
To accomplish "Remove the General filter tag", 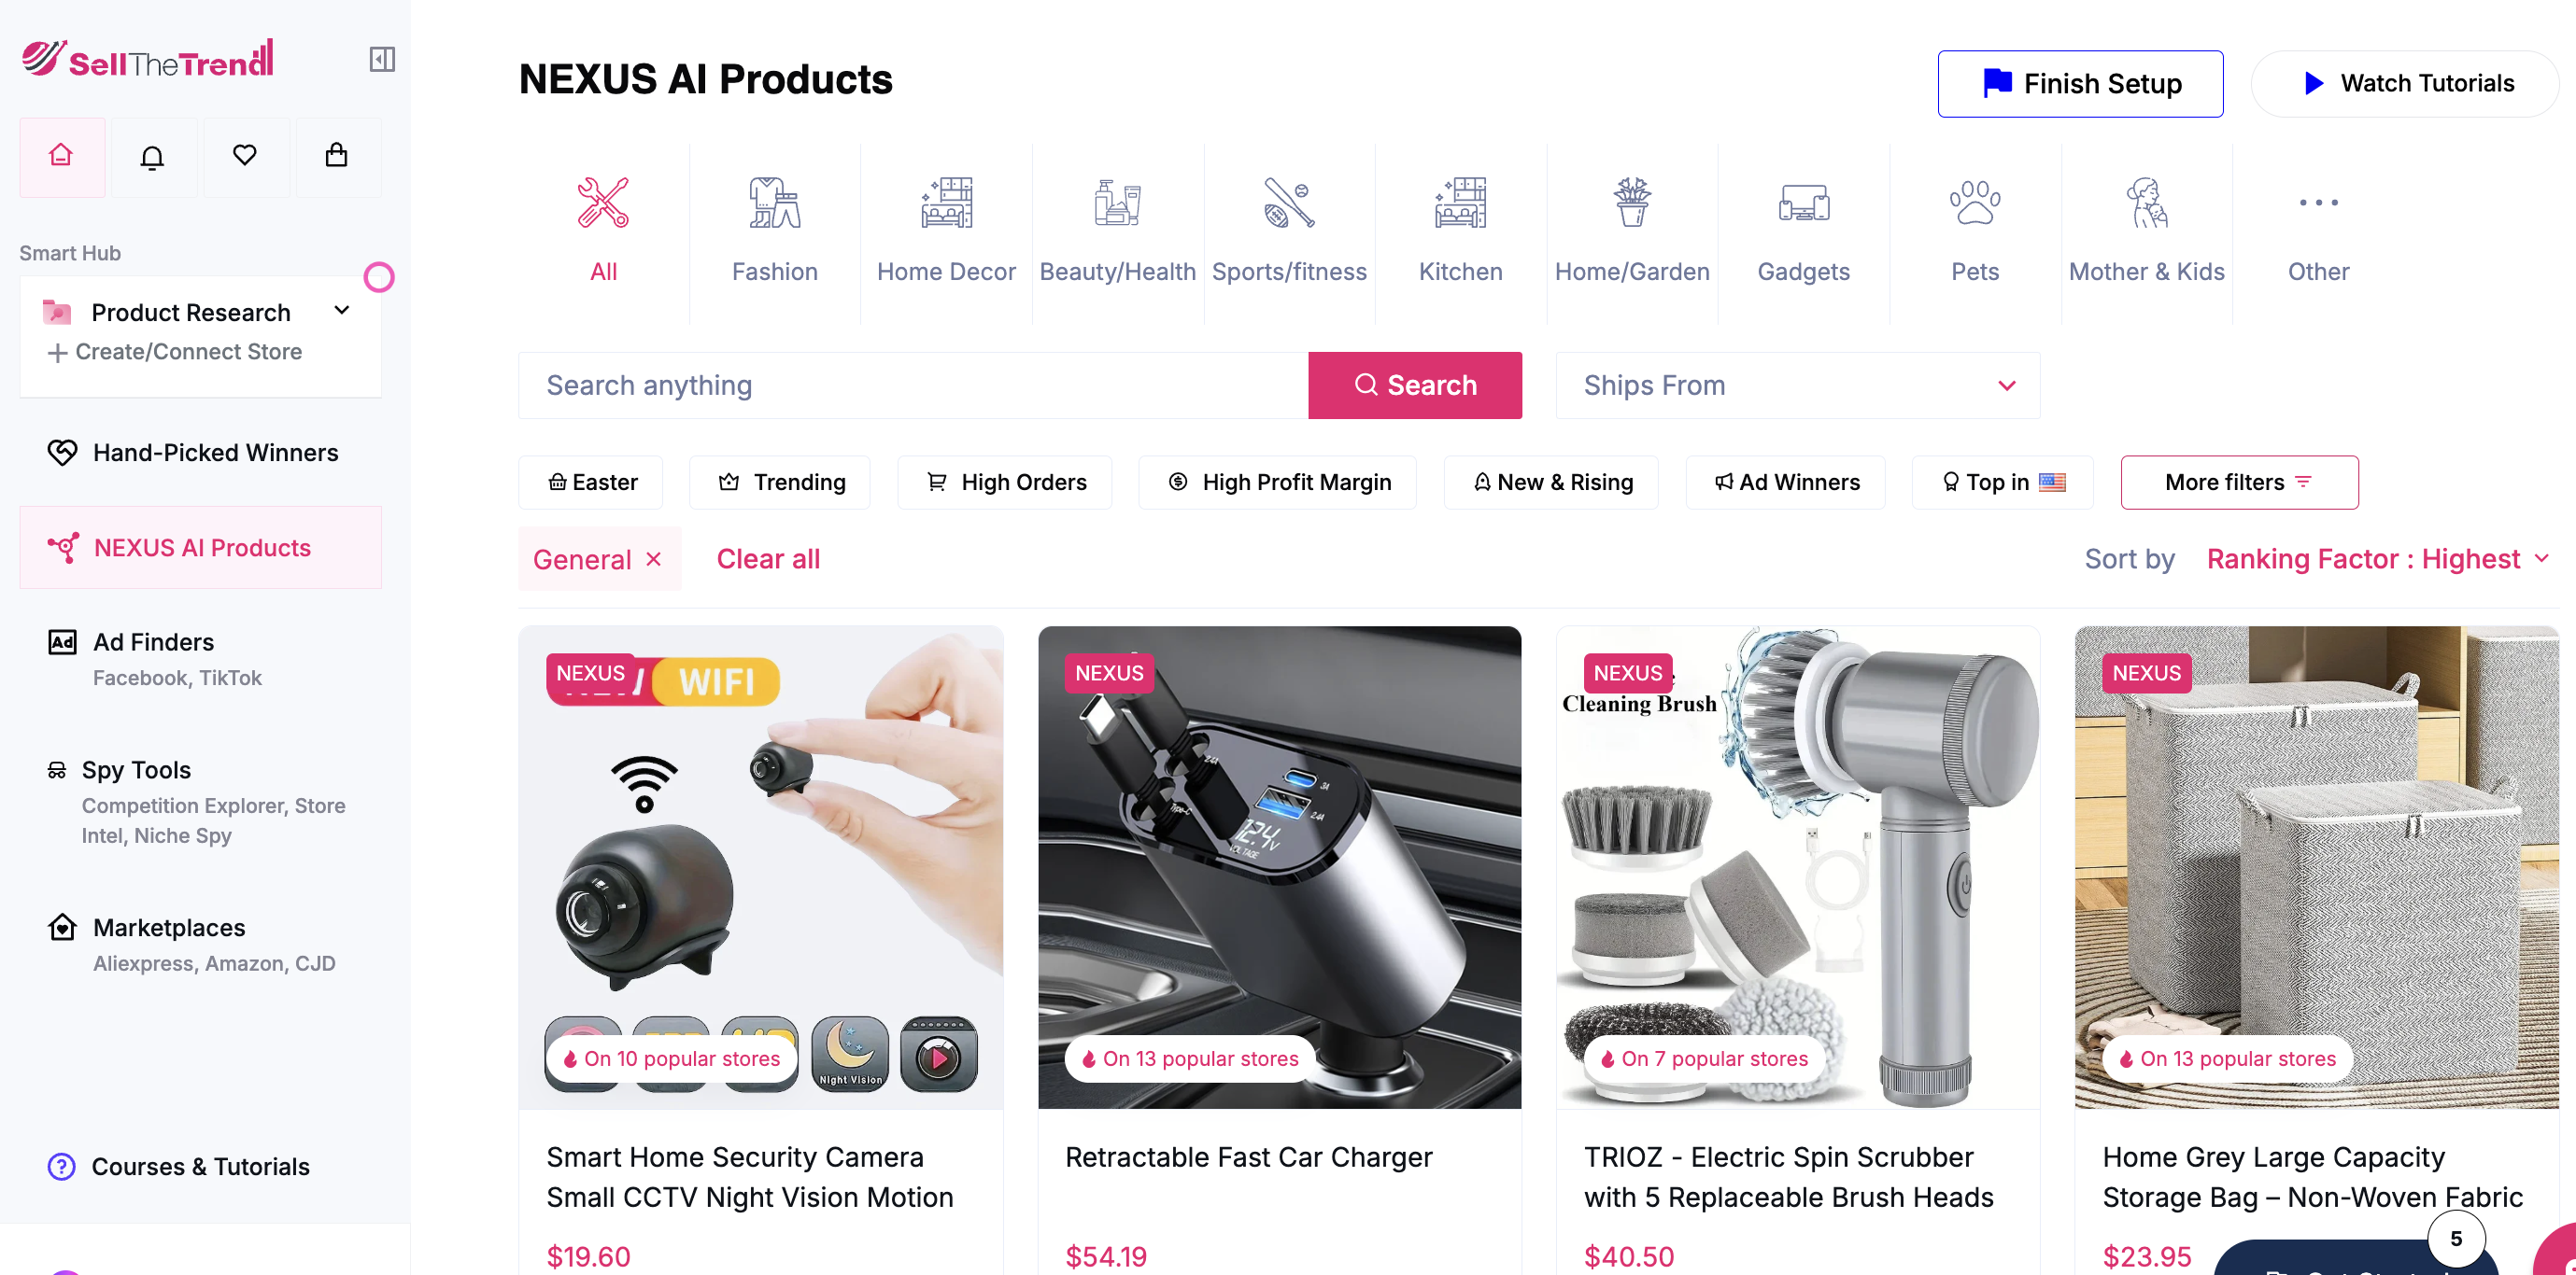I will point(654,558).
